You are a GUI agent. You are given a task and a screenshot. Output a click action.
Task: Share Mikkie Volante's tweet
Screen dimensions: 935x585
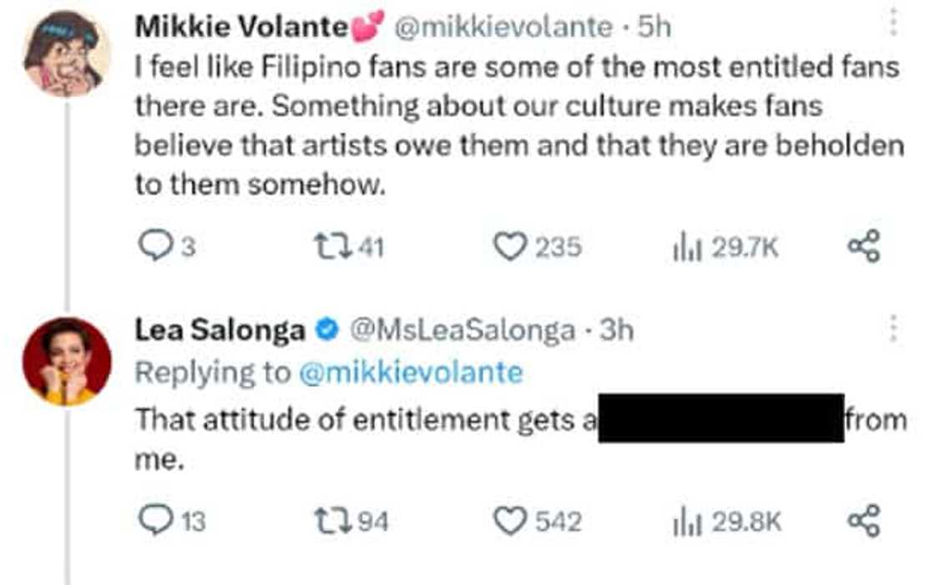coord(863,247)
